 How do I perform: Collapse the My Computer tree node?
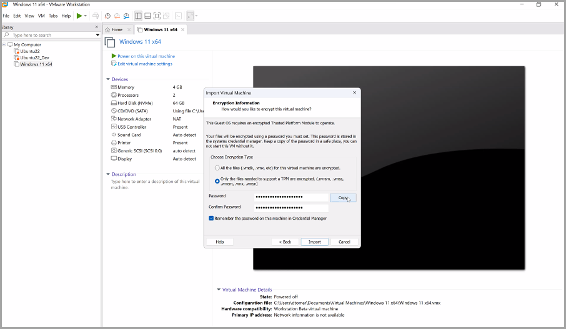click(4, 45)
